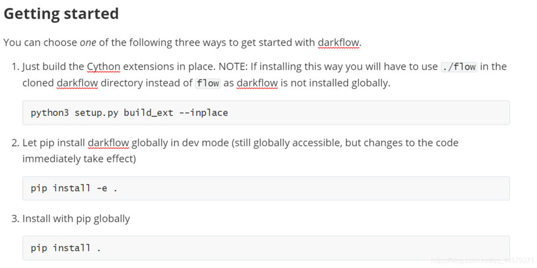The image size is (537, 268).
Task: Click the number 2 list marker
Action: point(15,143)
